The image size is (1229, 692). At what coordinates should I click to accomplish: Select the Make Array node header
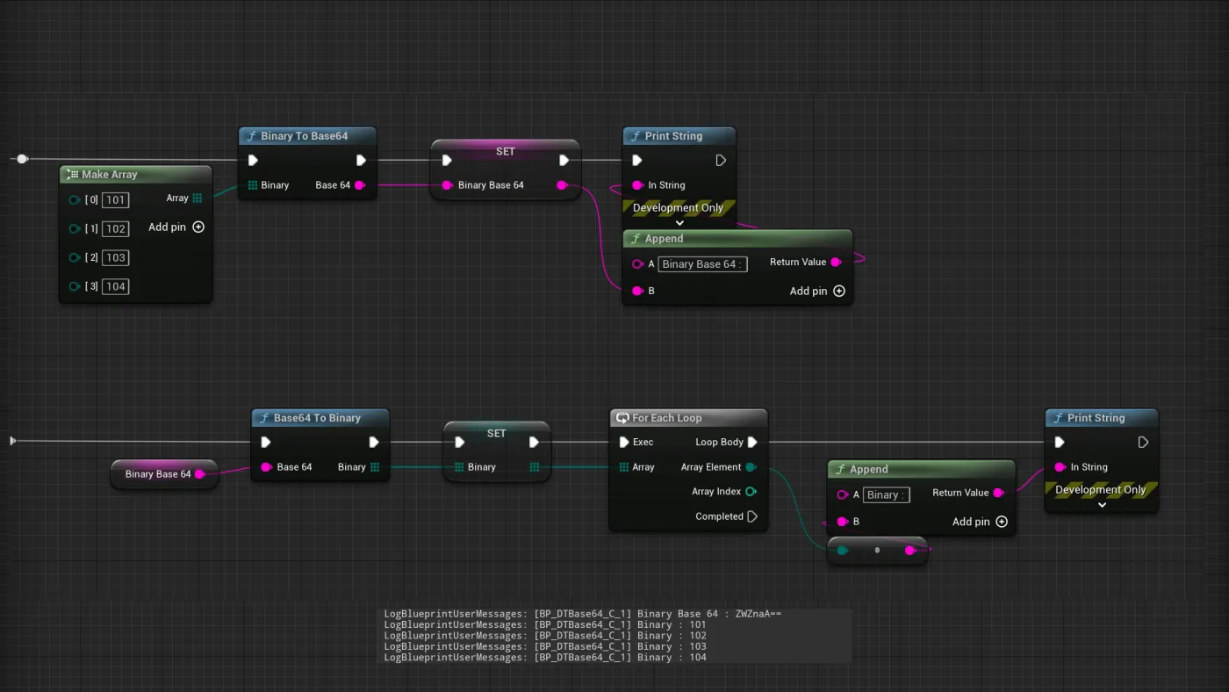[135, 174]
